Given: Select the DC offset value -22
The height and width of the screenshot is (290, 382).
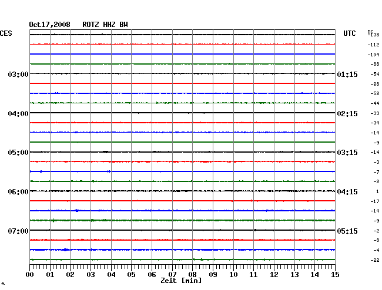Looking at the screenshot, I should [x=375, y=260].
